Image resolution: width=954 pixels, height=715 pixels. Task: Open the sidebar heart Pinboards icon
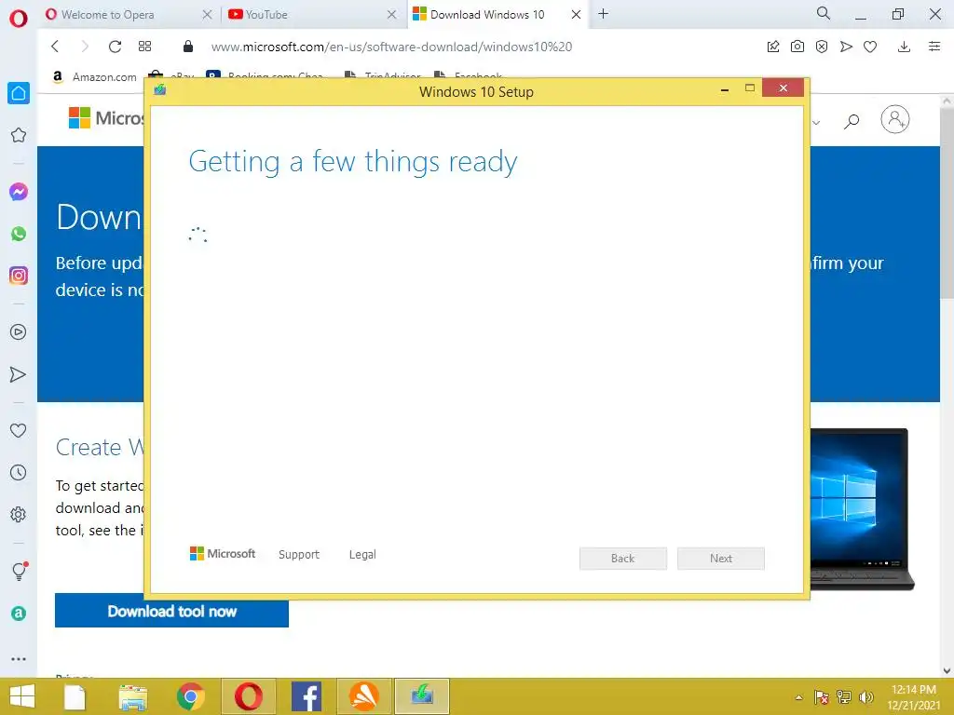(x=19, y=430)
